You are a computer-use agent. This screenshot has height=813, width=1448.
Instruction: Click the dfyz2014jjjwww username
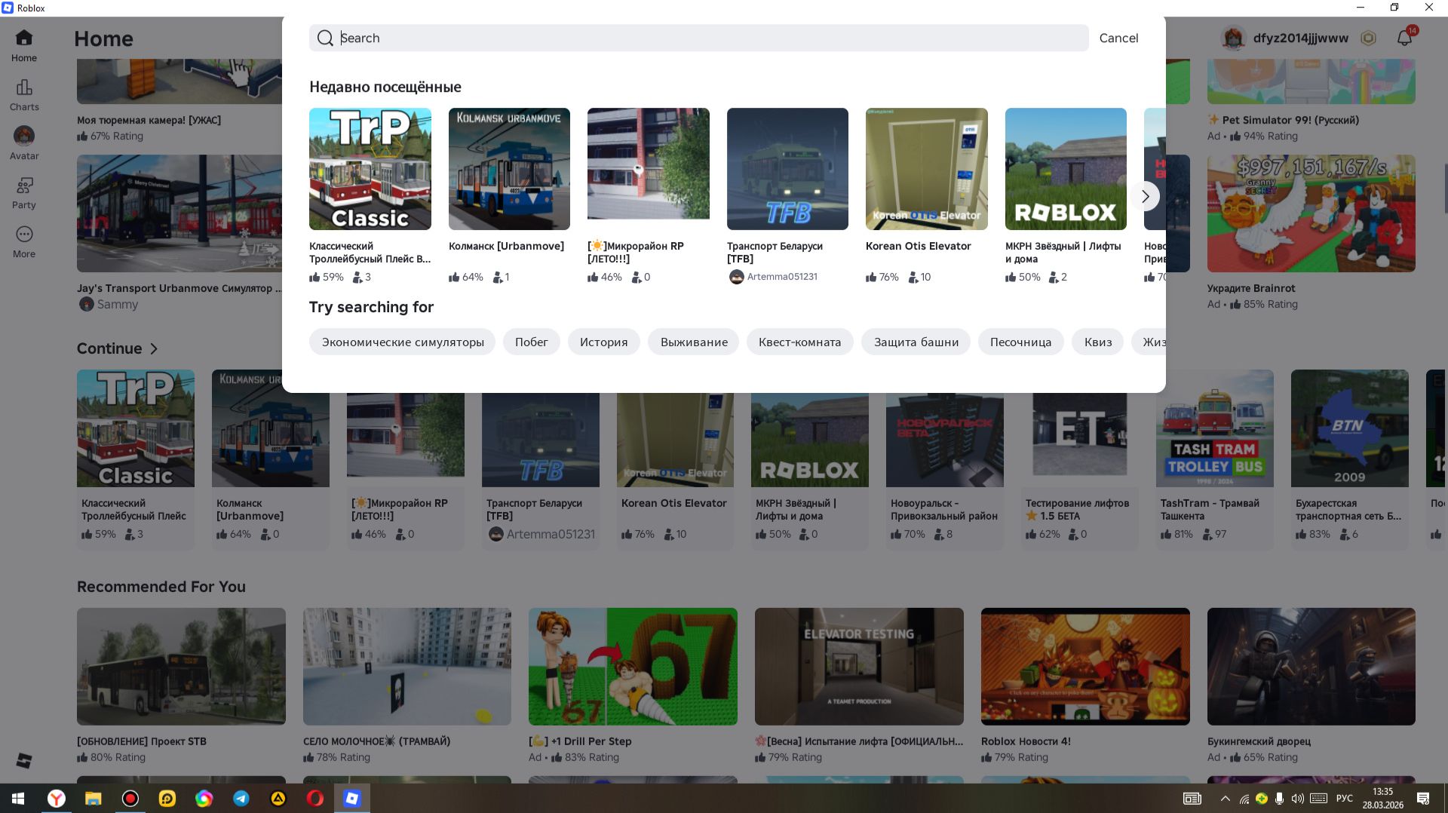click(x=1300, y=38)
